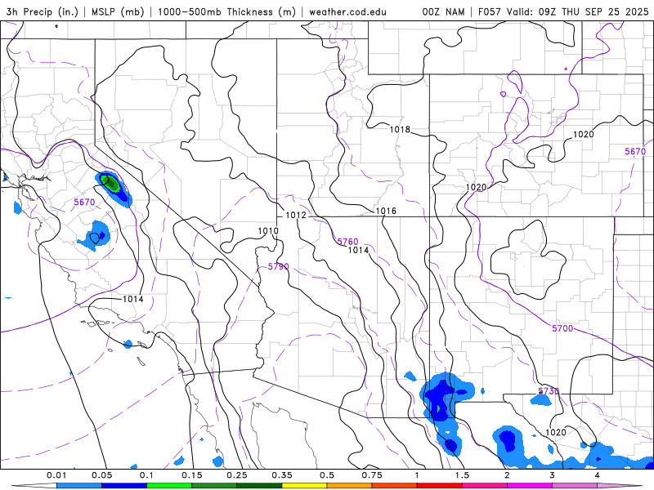
Task: Click '1000-500mb Thickness (m)' header label
Action: 226,11
